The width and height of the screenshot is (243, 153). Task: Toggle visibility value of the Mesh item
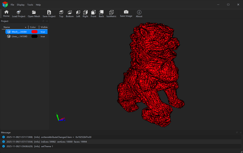(43, 32)
